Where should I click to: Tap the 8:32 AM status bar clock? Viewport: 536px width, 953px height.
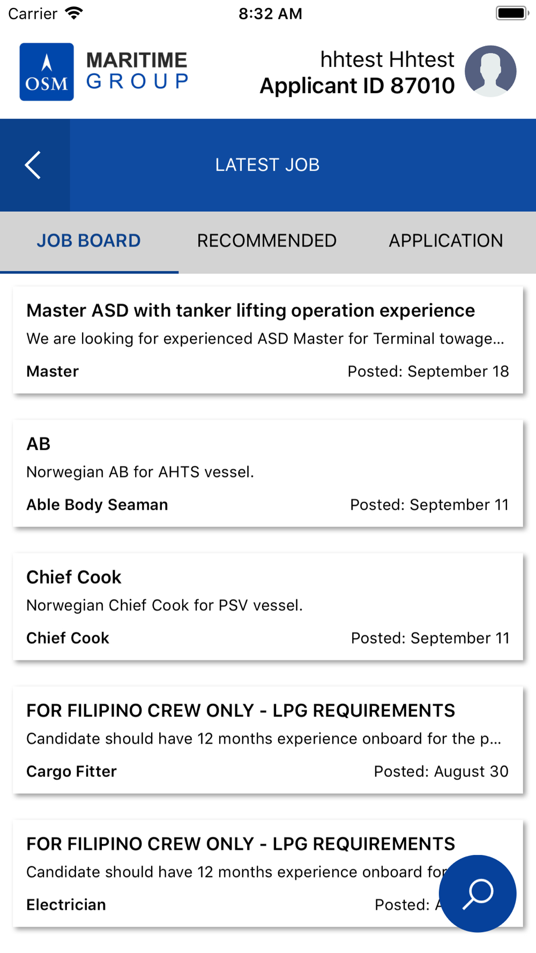tap(270, 13)
